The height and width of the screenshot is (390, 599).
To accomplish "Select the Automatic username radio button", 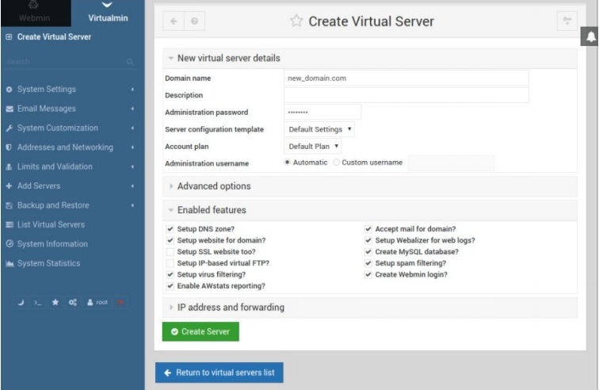I will [x=288, y=162].
